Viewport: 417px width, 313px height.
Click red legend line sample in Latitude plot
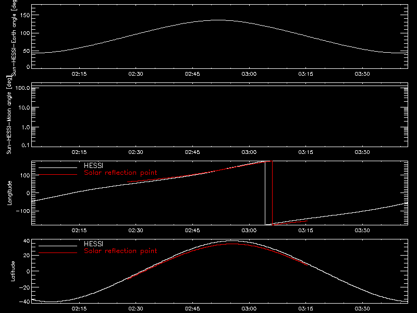[x=58, y=253]
